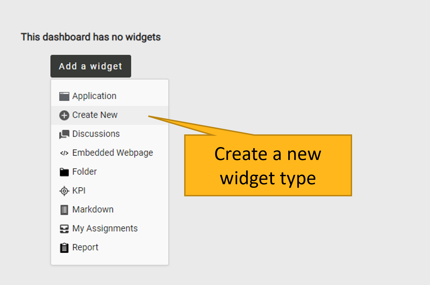Select the Embedded Webpage text option
The width and height of the screenshot is (430, 285).
tap(112, 153)
